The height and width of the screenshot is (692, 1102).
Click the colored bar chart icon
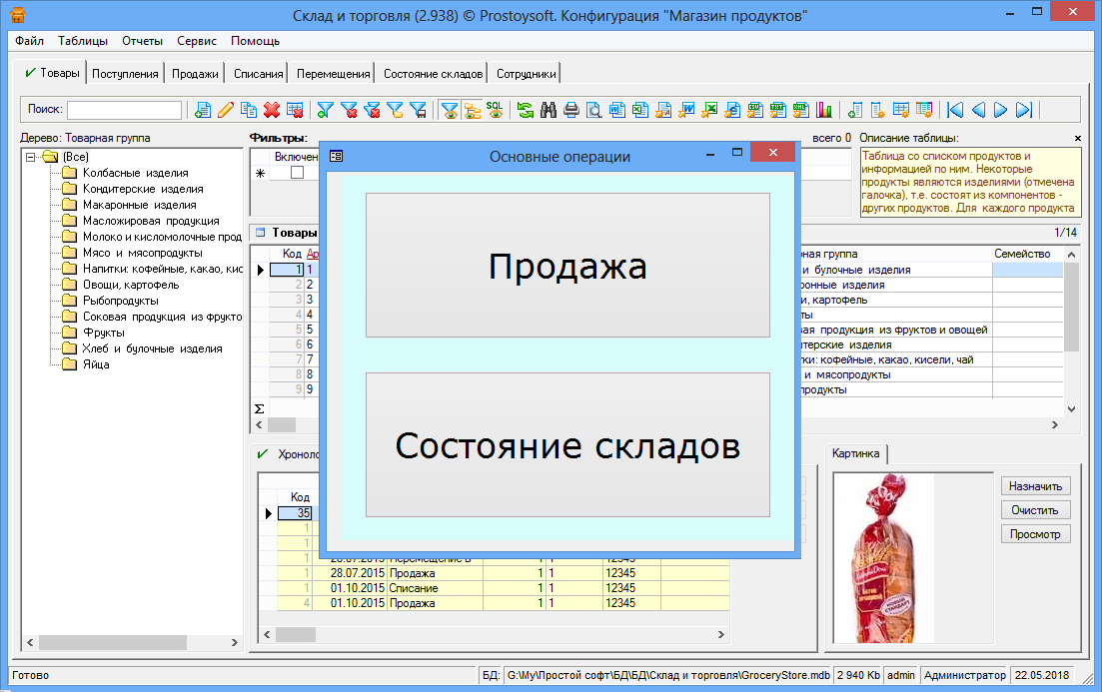point(824,110)
